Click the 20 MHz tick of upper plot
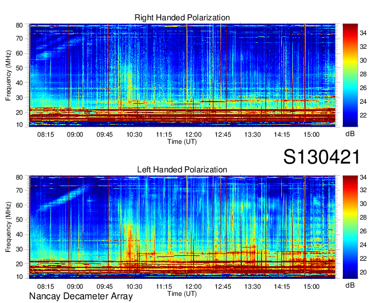This screenshot has width=373, height=303. 19,113
